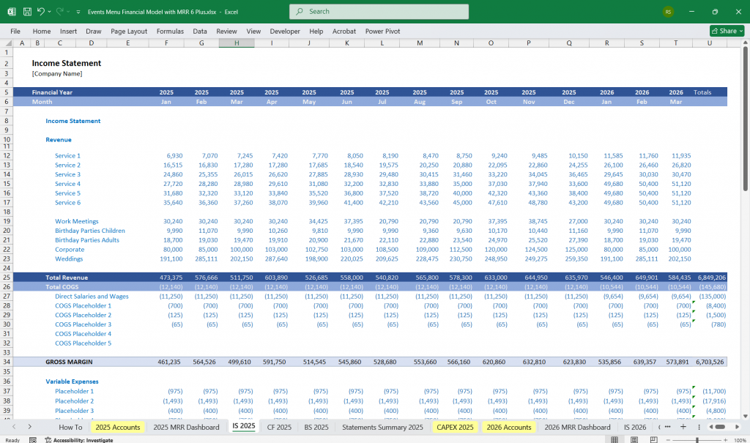Switch to the Formulas ribbon tab

pos(170,31)
